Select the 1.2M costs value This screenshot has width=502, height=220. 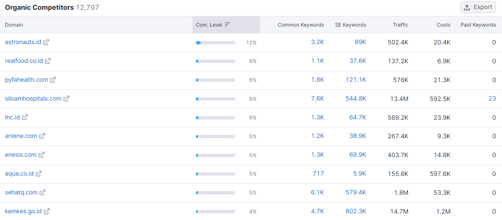[x=443, y=211]
